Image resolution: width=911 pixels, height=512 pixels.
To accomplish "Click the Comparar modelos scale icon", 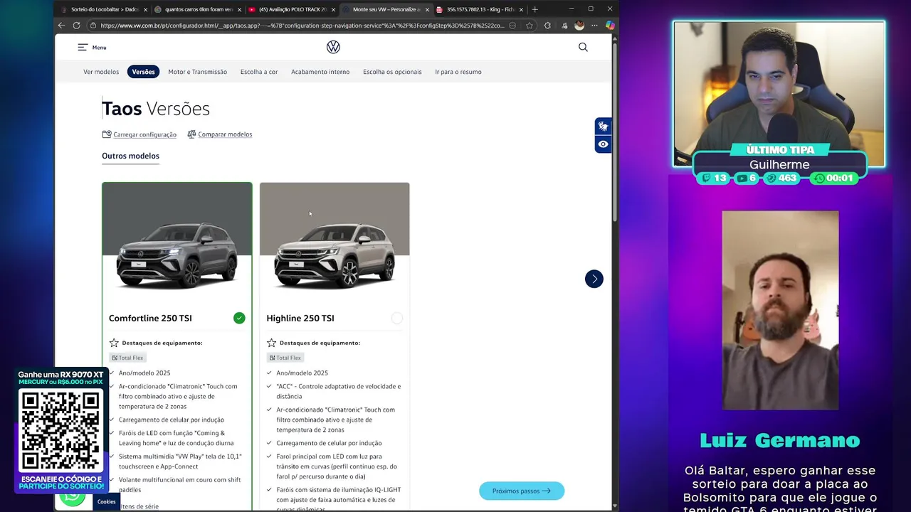I will 191,134.
